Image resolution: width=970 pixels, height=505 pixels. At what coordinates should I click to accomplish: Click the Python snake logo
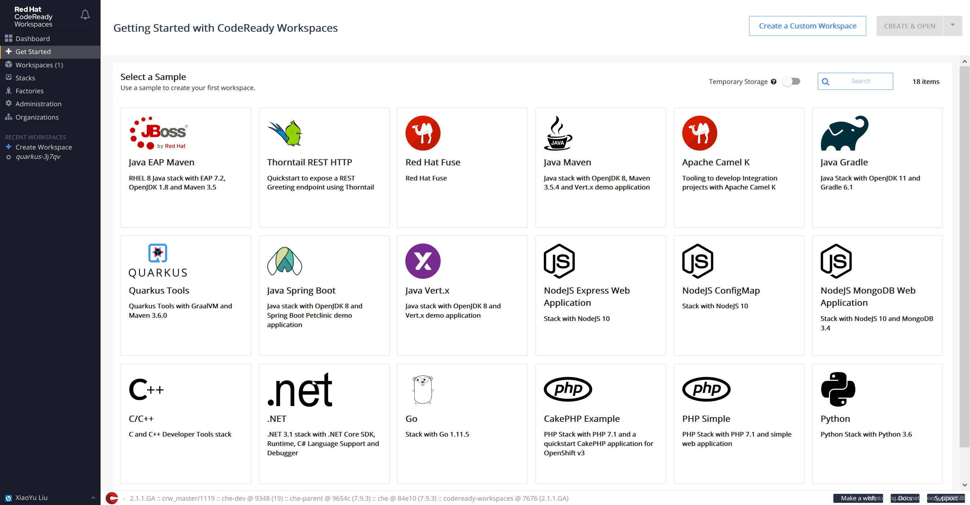[x=838, y=389]
